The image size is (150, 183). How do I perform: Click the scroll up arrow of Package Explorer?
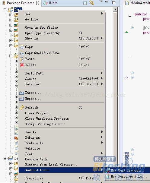tap(115, 10)
